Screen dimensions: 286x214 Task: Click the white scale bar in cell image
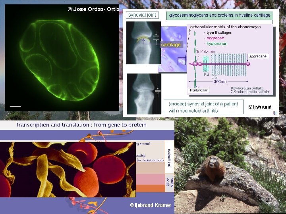point(15,106)
